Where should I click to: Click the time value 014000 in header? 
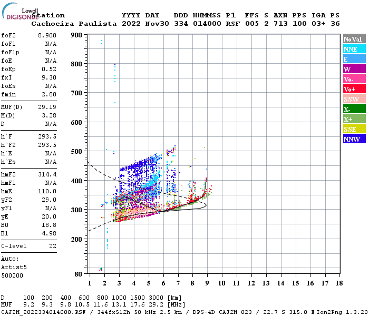pos(207,24)
